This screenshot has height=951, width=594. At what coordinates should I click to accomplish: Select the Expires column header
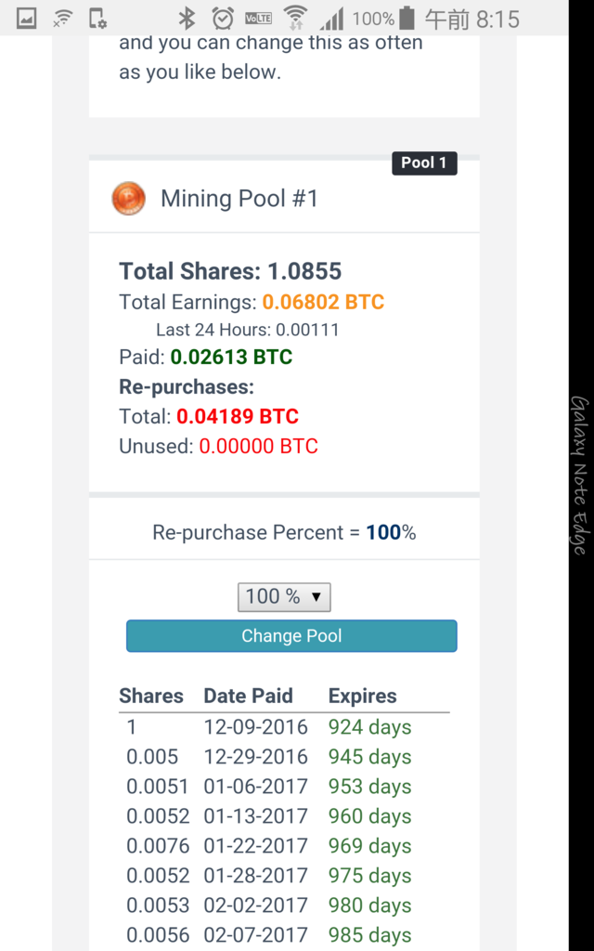point(363,696)
